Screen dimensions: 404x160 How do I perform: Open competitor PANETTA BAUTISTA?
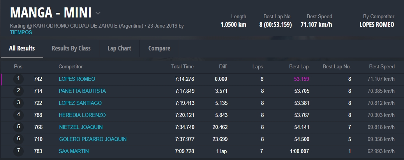[x=82, y=91]
